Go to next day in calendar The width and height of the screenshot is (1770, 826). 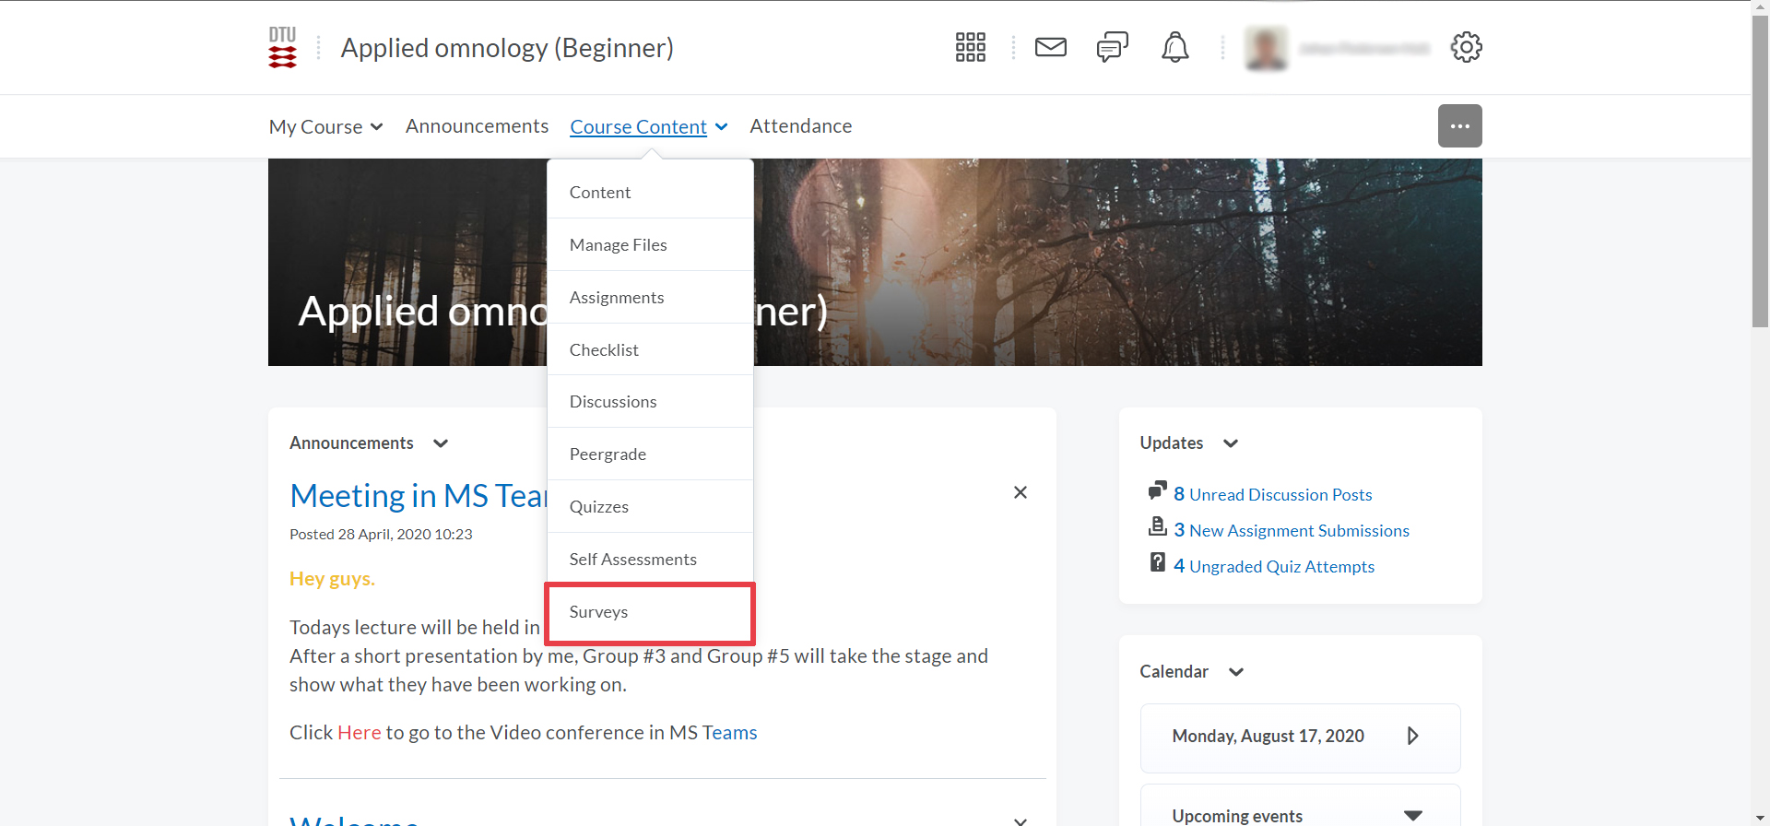1412,736
